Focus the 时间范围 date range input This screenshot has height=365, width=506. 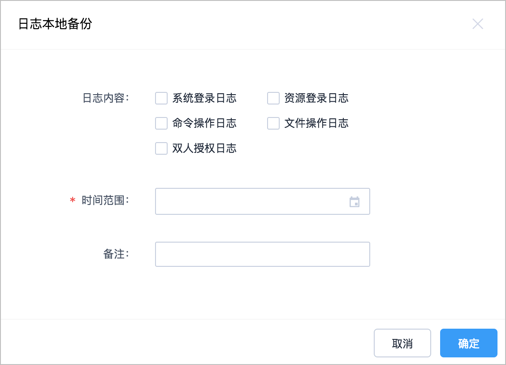pyautogui.click(x=262, y=201)
